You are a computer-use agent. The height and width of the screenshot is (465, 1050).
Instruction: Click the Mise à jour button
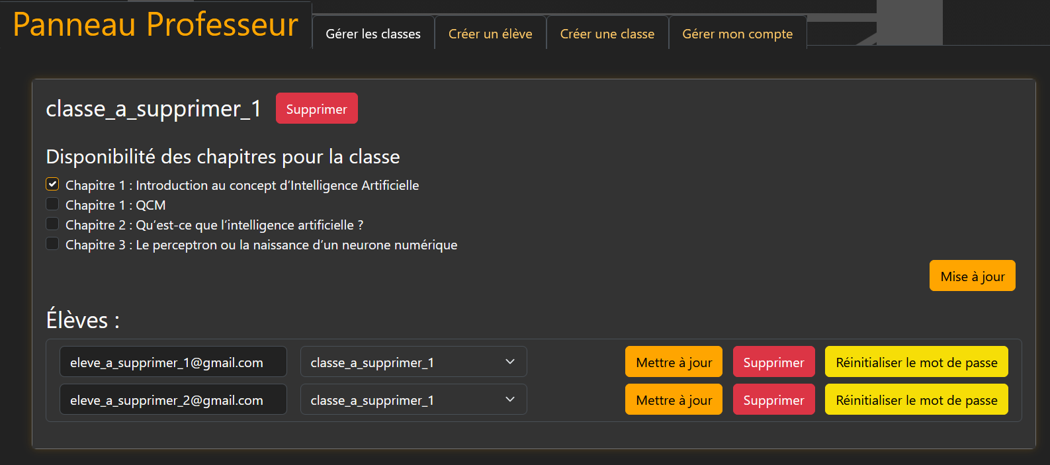click(973, 276)
